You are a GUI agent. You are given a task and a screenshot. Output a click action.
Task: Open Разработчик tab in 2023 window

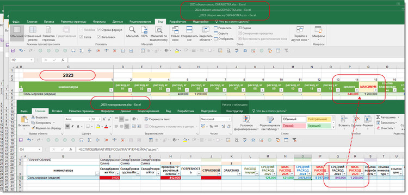[x=178, y=22]
